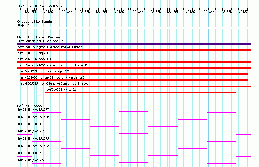Click variant label esv3624771 (1000GenomesConsortiumPhase3)
The width and height of the screenshot is (259, 167).
tap(52, 65)
